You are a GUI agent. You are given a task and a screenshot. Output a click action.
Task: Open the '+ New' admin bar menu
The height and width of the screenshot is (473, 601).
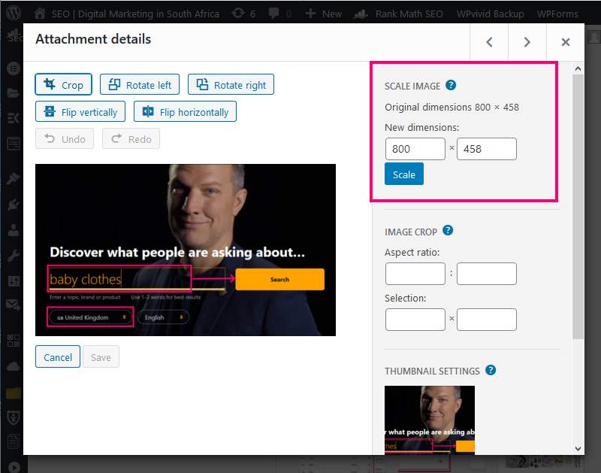pyautogui.click(x=324, y=14)
